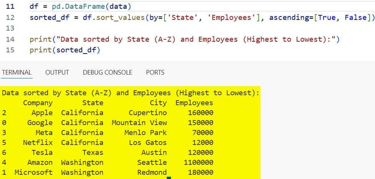This screenshot has width=375, height=179.
Task: Click 'Apple' in the terminal output
Action: coord(42,112)
